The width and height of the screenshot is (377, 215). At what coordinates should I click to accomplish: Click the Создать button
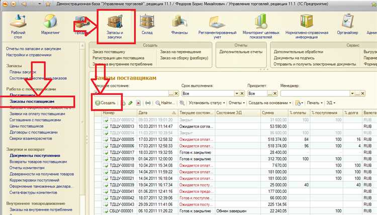click(106, 103)
